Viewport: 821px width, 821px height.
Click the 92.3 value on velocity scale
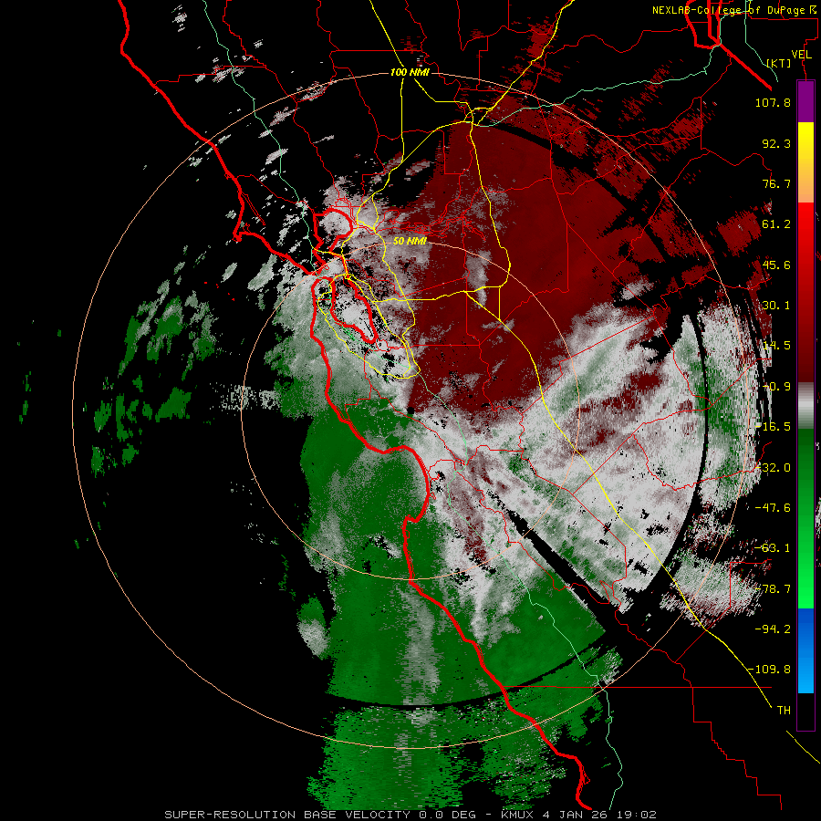click(776, 143)
